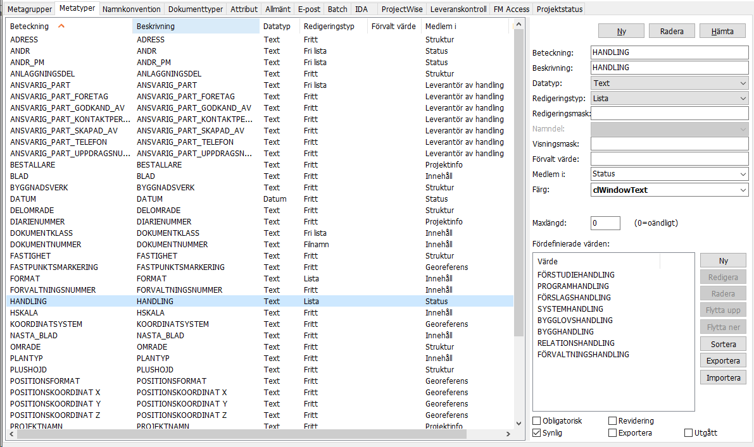Add predefined value with Ny beside value list
The height and width of the screenshot is (447, 754).
(723, 260)
